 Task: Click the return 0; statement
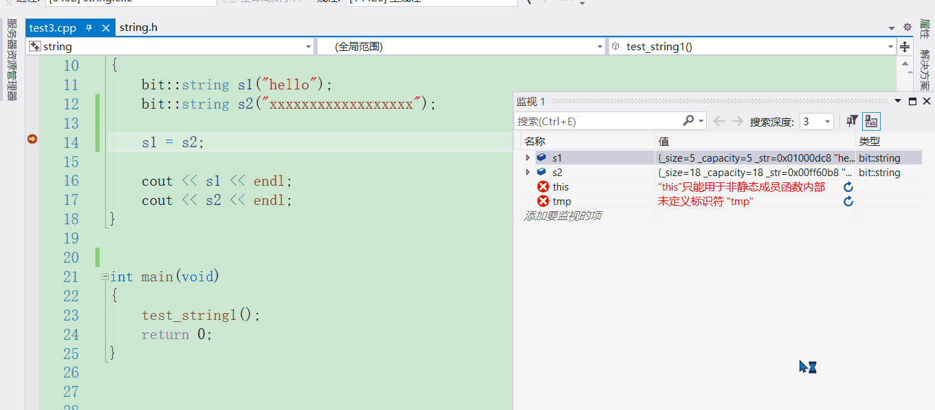tap(177, 334)
